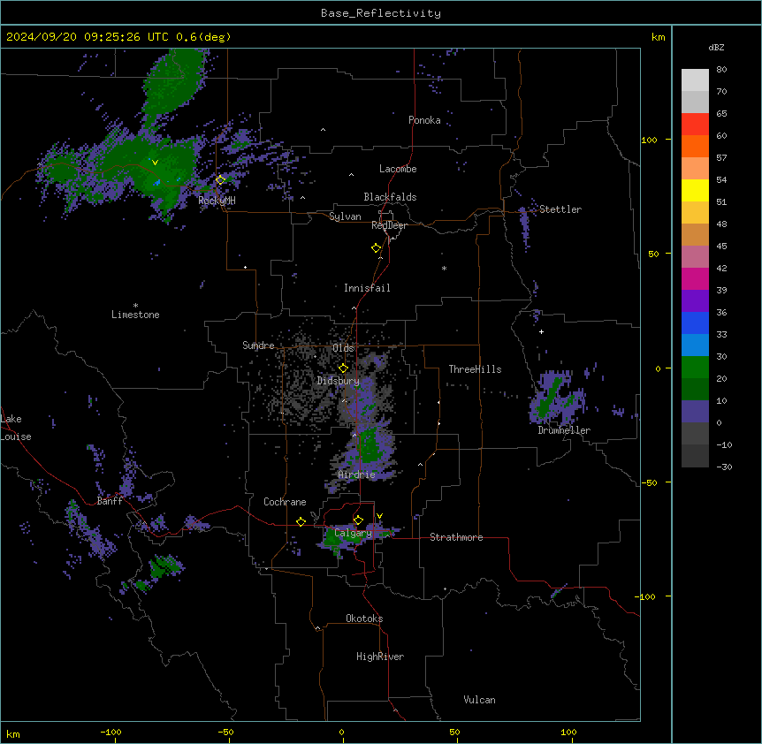Click the yellow V marker in the northwest storm
Viewport: 762px width, 744px height.
click(155, 163)
